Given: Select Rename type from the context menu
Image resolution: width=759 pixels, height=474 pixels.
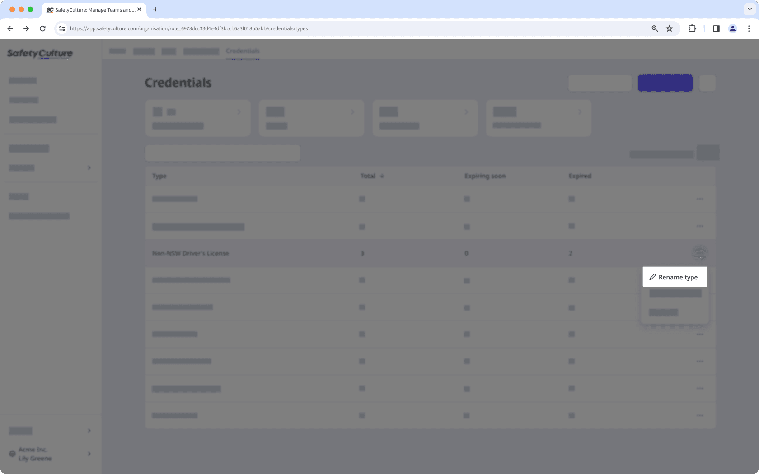Looking at the screenshot, I should (675, 277).
